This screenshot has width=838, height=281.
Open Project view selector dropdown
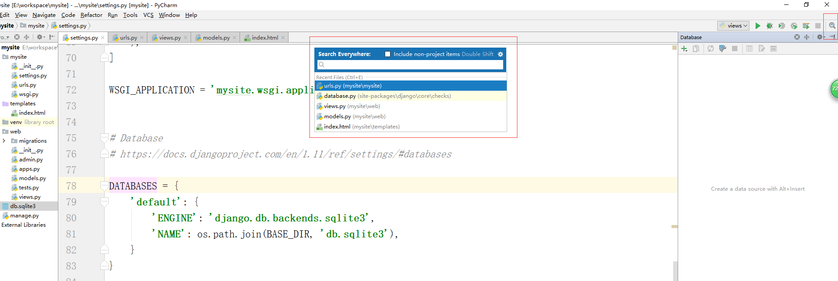point(5,37)
